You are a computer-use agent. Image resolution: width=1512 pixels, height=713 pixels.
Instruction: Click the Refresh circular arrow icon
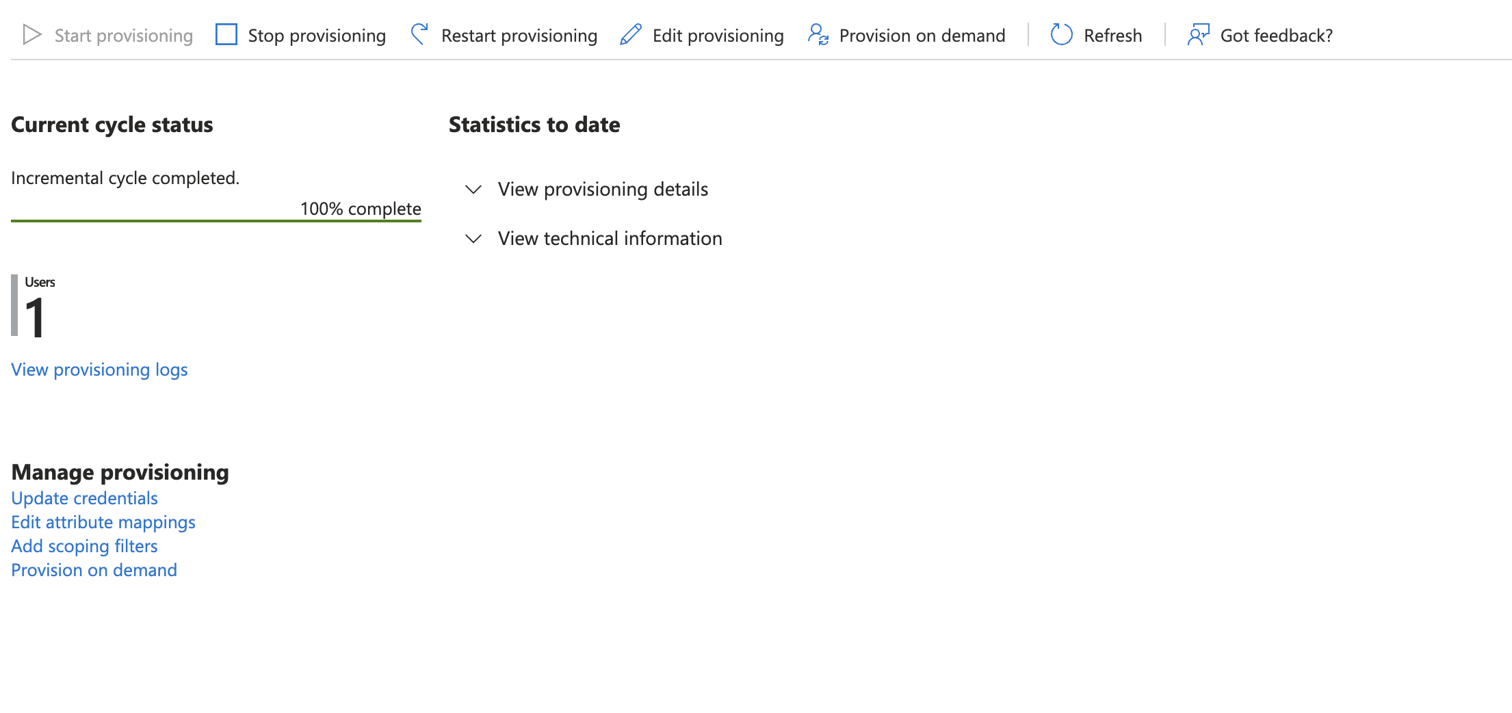(1062, 35)
